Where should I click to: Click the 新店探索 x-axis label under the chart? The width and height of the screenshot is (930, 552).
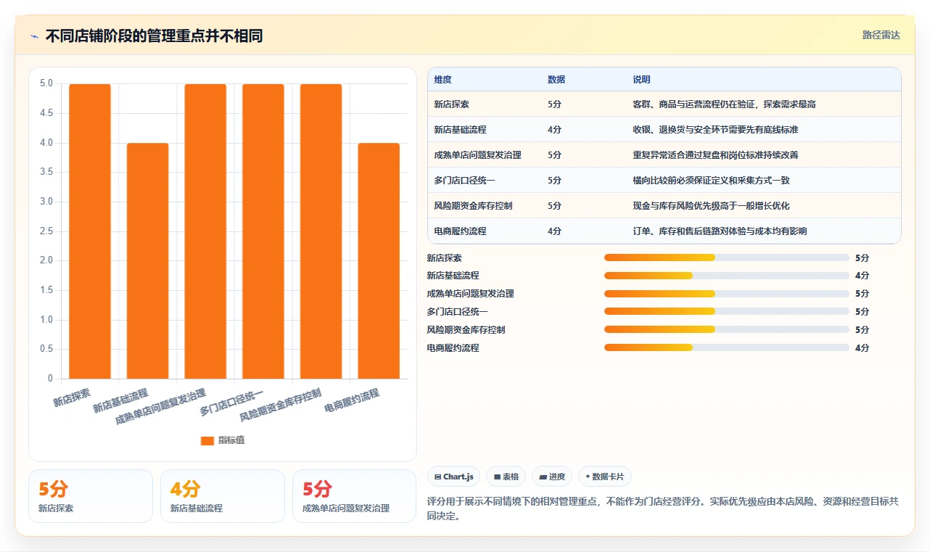coord(73,397)
